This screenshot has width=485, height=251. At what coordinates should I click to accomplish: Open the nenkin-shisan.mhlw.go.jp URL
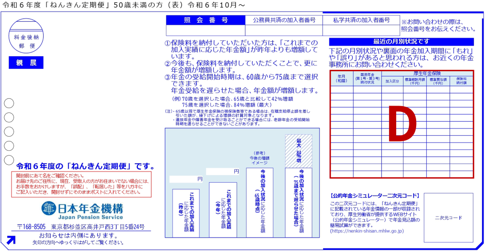point(367,231)
